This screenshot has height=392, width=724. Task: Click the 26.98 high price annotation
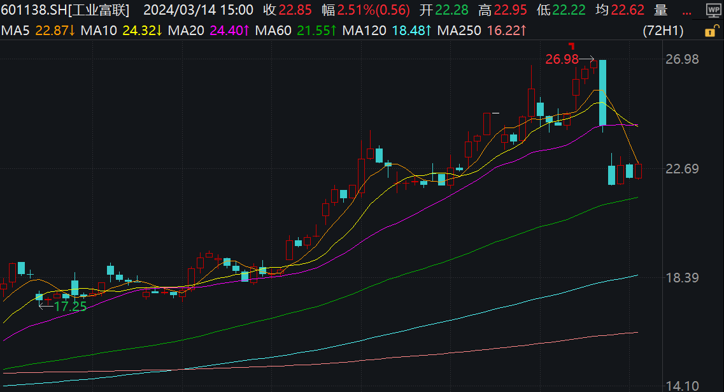pyautogui.click(x=562, y=59)
